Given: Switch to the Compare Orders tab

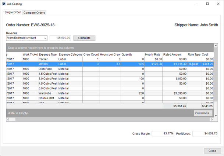Looking at the screenshot, I should click(x=34, y=12).
